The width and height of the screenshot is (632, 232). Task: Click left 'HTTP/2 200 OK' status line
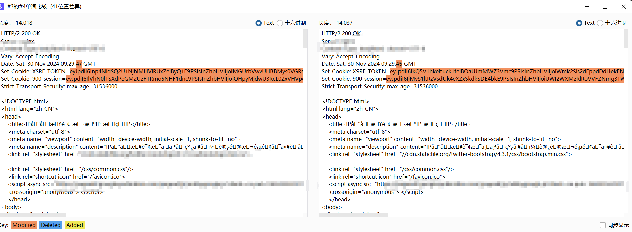(x=20, y=33)
